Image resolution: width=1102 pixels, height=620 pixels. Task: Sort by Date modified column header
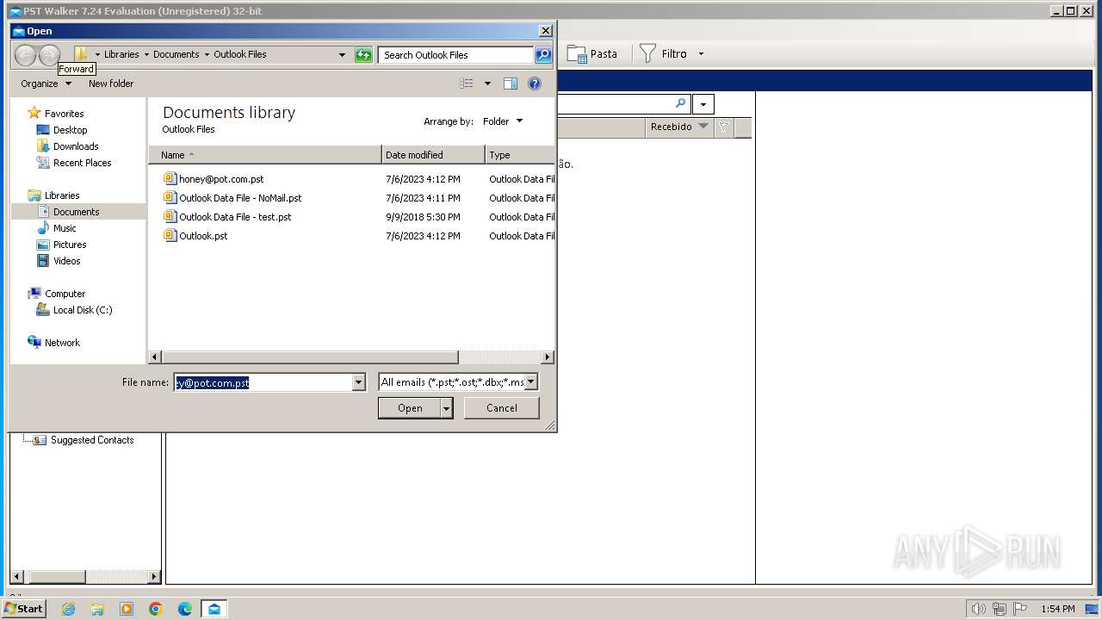[x=433, y=155]
